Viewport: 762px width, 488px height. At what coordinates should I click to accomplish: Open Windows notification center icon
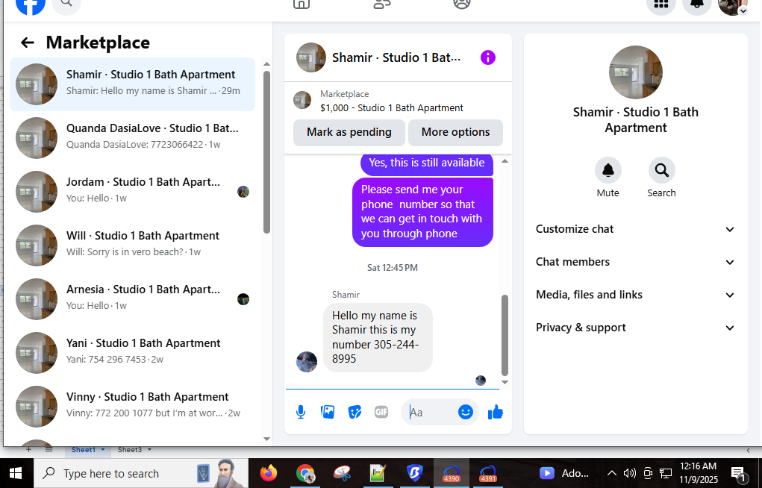click(x=739, y=473)
